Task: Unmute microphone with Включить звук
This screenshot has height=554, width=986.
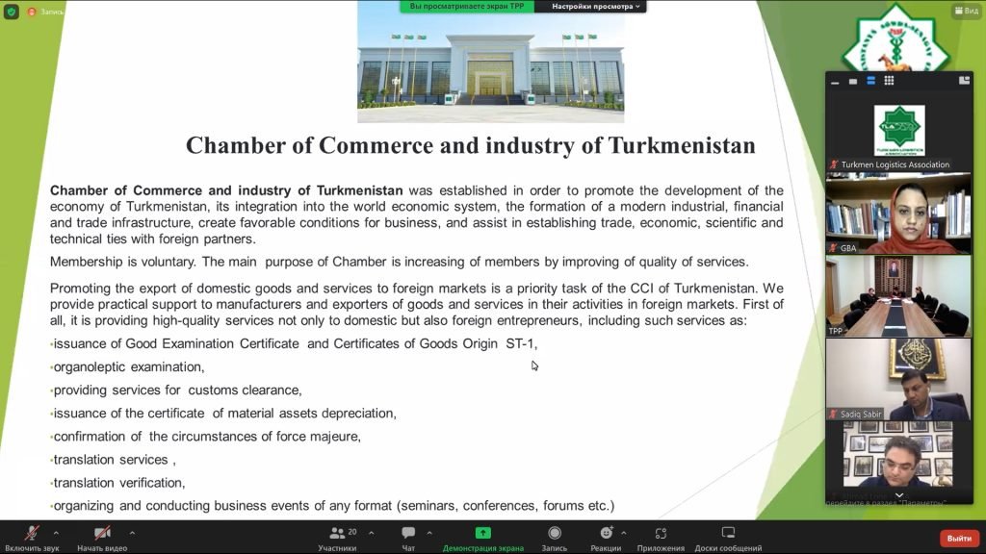Action: pos(32,539)
